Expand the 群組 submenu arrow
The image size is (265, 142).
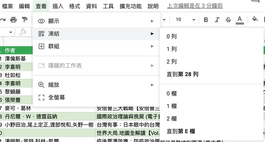pyautogui.click(x=152, y=46)
